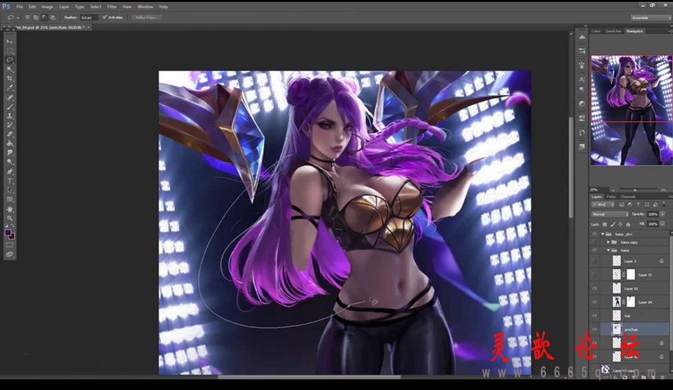
Task: Open the Fill slider dropdown arrow
Action: [x=662, y=224]
